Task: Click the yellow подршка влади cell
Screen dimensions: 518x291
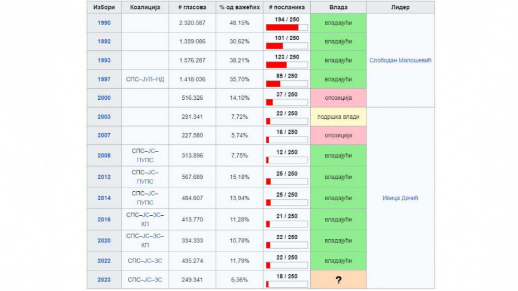Action: click(x=338, y=117)
